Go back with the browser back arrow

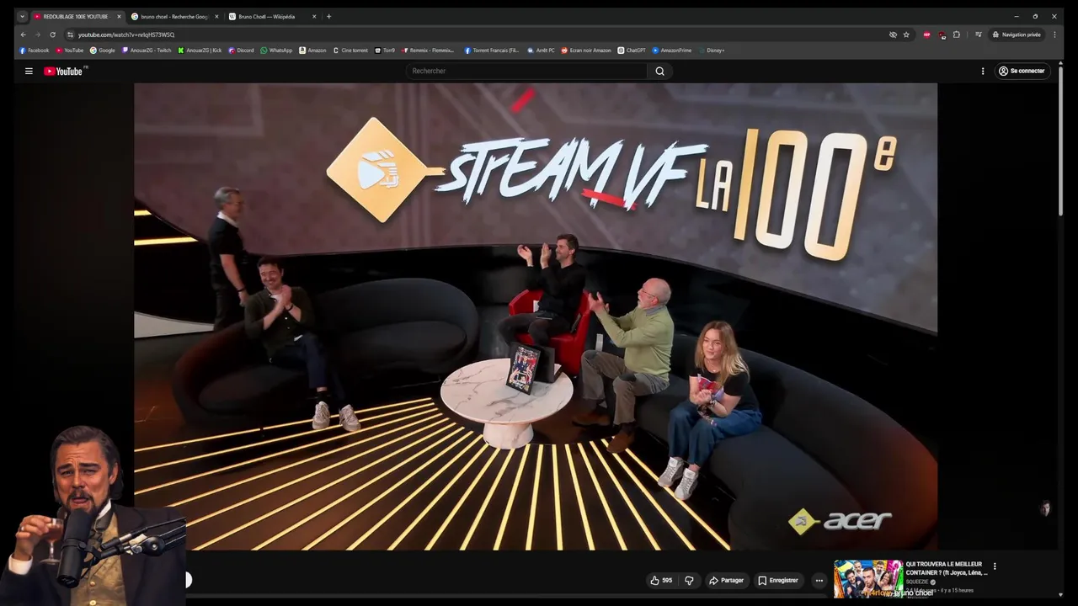(24, 35)
